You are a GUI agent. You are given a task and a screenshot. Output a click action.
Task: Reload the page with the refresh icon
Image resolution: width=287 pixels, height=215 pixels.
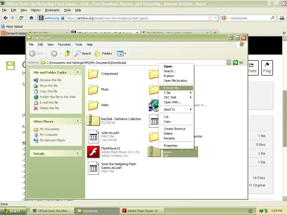point(21,18)
